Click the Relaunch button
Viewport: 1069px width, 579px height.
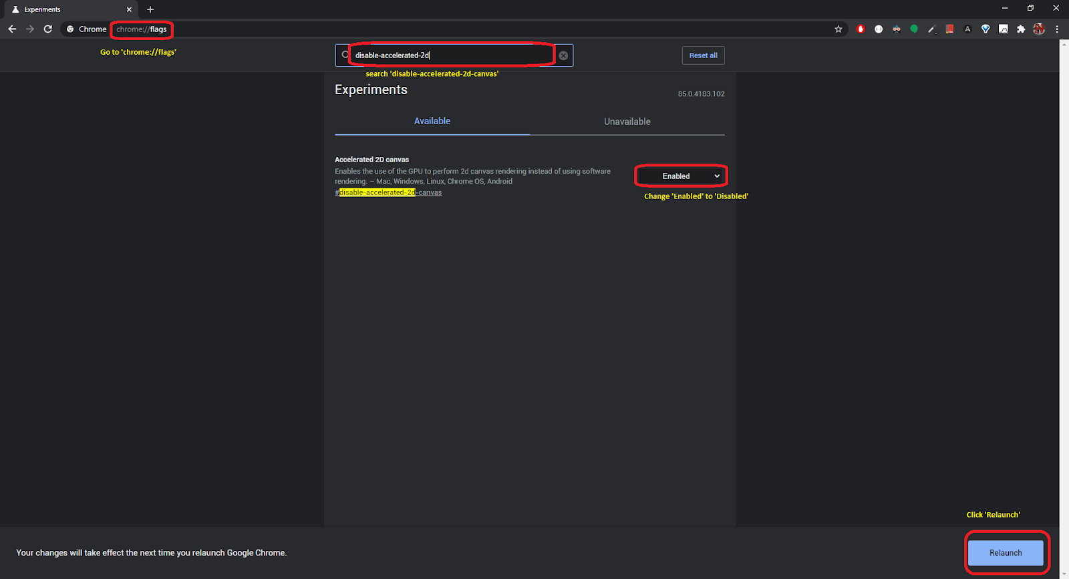click(1006, 553)
